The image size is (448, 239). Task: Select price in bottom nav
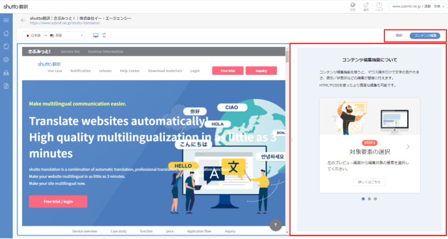[x=170, y=232]
